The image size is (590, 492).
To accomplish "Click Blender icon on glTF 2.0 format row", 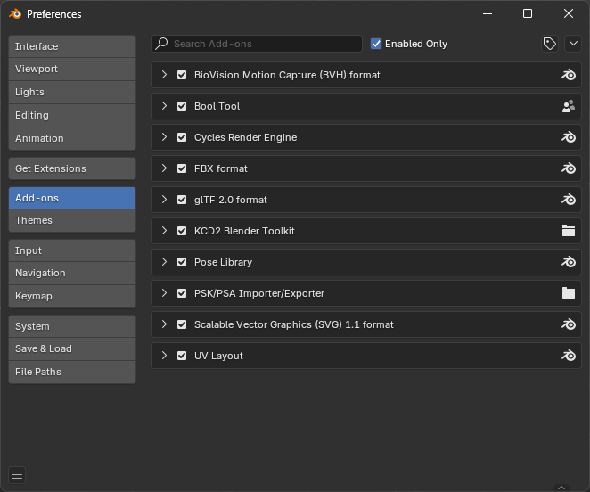I will tap(569, 200).
